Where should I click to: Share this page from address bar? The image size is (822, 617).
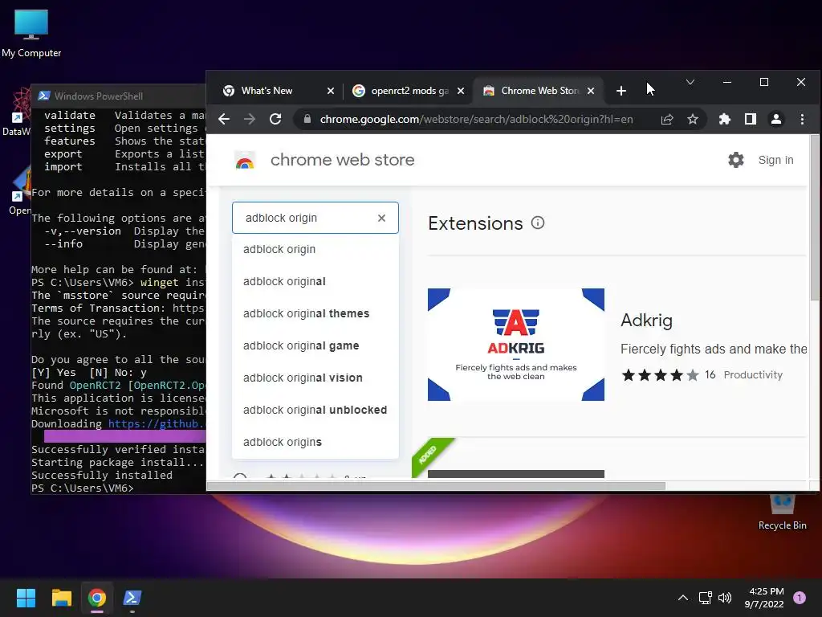tap(667, 119)
